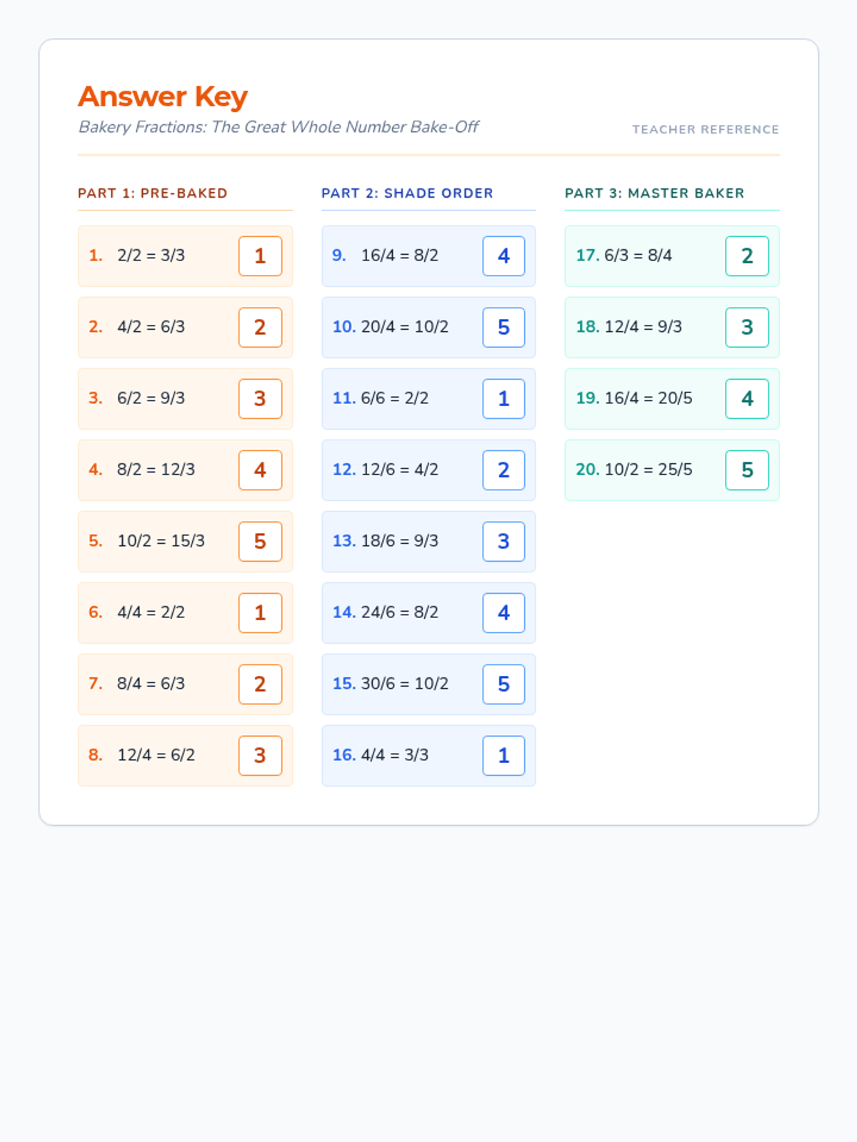Click answer box for question 17
The height and width of the screenshot is (1142, 857).
click(x=747, y=256)
